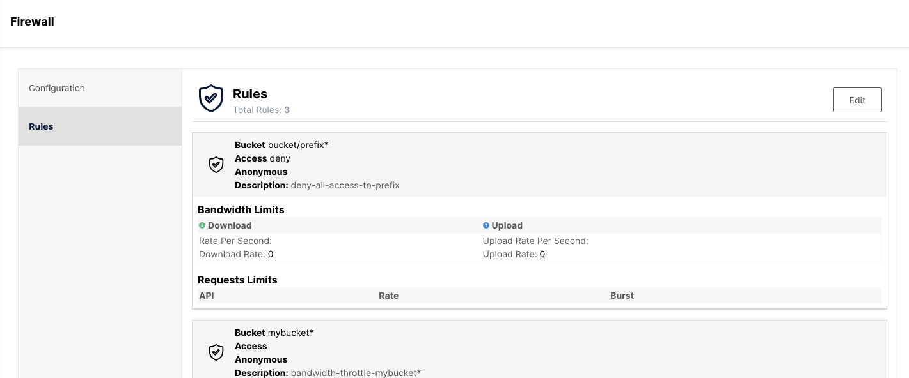The height and width of the screenshot is (378, 909).
Task: Click the Burst column header
Action: point(622,296)
